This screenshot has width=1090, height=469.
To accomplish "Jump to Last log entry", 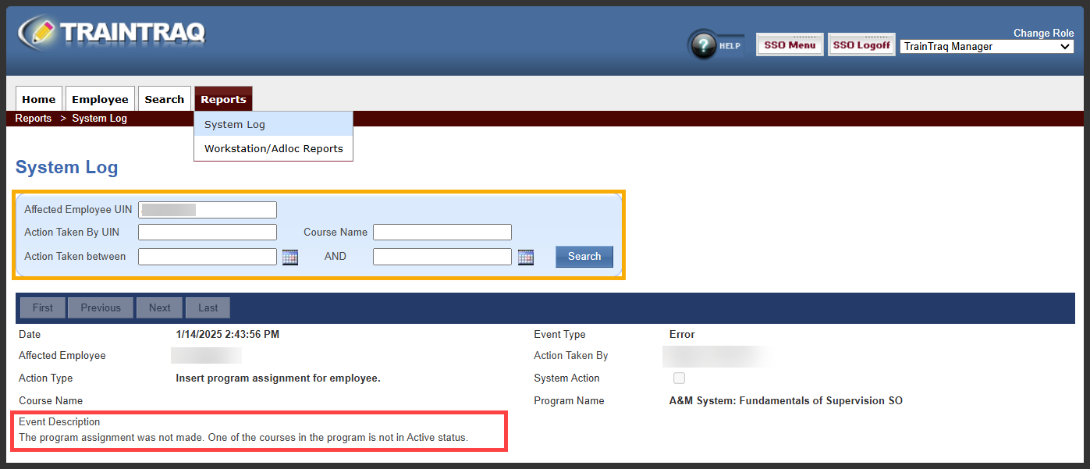I will click(x=208, y=307).
